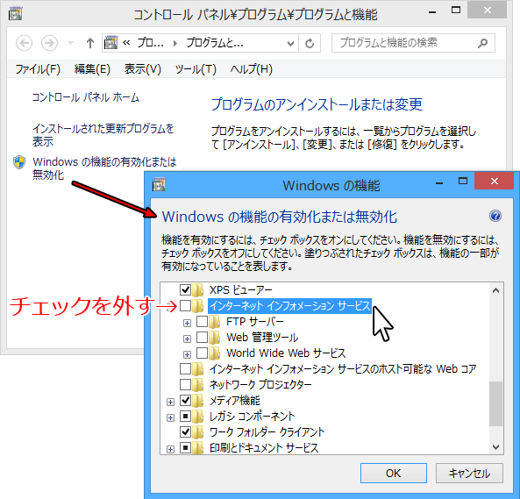This screenshot has width=520, height=499.
Task: Toggle the レガシ コンポーネント checkbox
Action: click(x=185, y=416)
